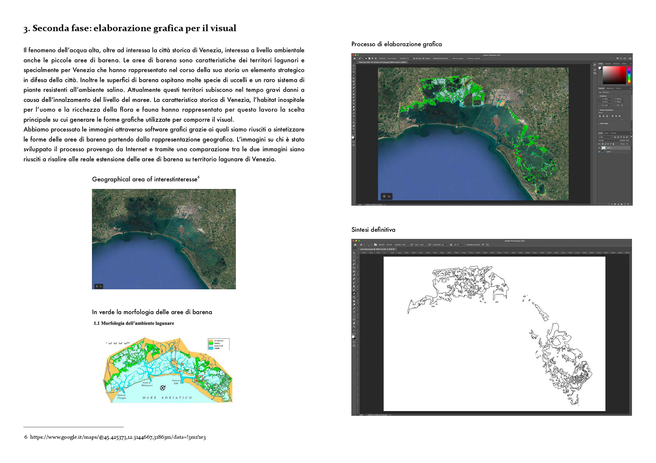Image resolution: width=656 pixels, height=463 pixels.
Task: Open the Metodo 'Pennello' dropdown in lower screenshot
Action: 390,245
